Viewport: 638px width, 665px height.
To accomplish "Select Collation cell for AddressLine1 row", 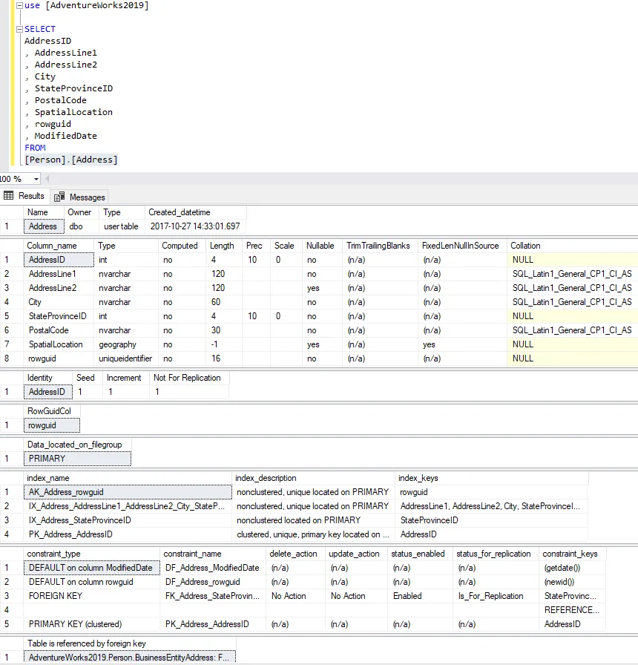I will tap(572, 274).
